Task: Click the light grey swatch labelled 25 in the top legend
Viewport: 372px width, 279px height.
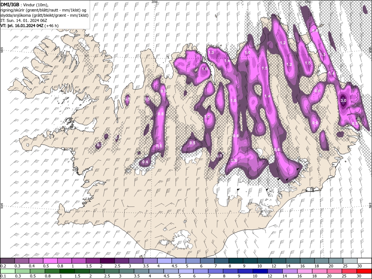Action: [350, 261]
